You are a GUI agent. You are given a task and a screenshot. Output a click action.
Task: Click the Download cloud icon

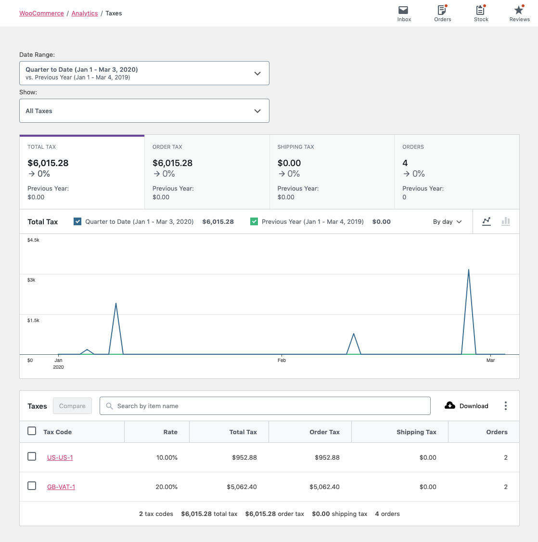point(449,405)
